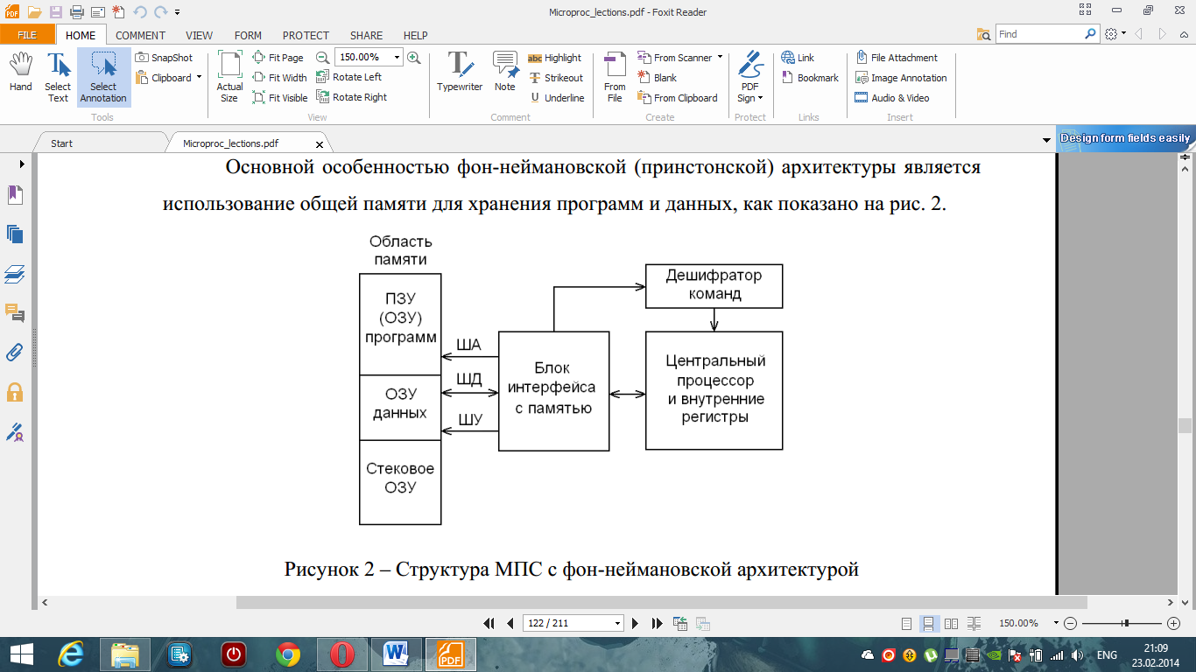Create PDF From Clipboard
Screen dimensions: 1196x672
677,98
